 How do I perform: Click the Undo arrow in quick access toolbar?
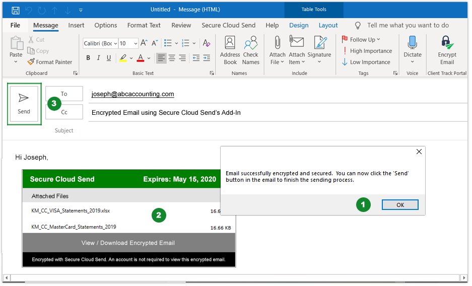click(29, 11)
